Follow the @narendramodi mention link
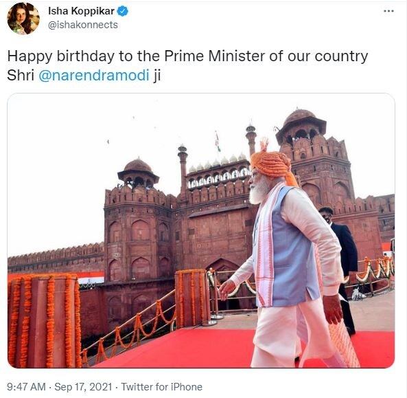407x398 pixels. (x=94, y=75)
